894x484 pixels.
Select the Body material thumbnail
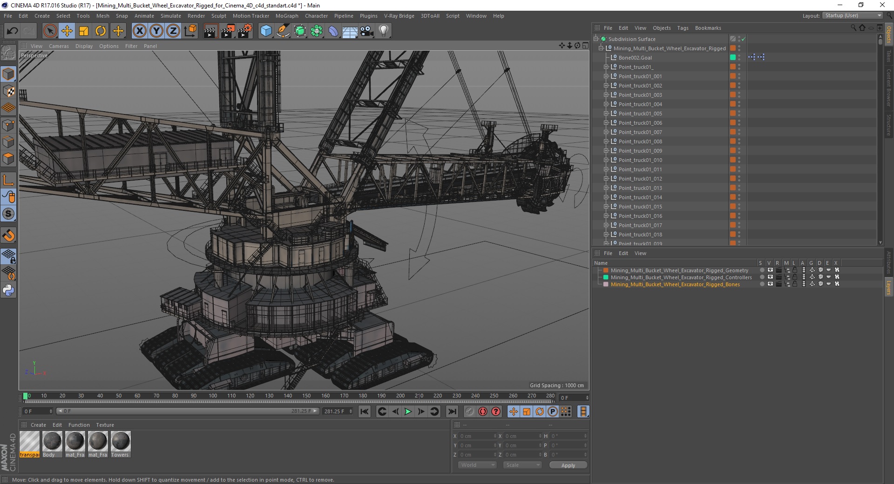tap(52, 444)
